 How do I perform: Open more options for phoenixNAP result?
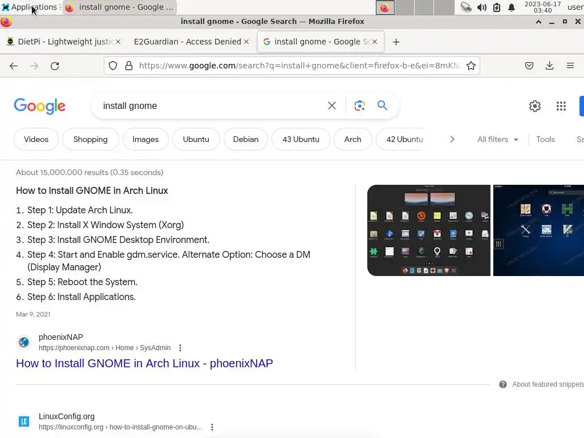pyautogui.click(x=180, y=348)
